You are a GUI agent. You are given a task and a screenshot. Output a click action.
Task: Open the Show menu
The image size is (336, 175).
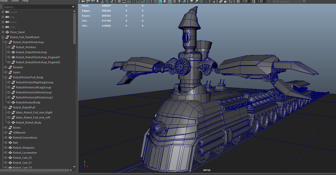tap(15, 1)
